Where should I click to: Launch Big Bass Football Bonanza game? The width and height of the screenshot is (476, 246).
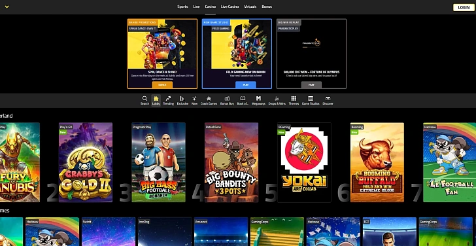pos(158,162)
